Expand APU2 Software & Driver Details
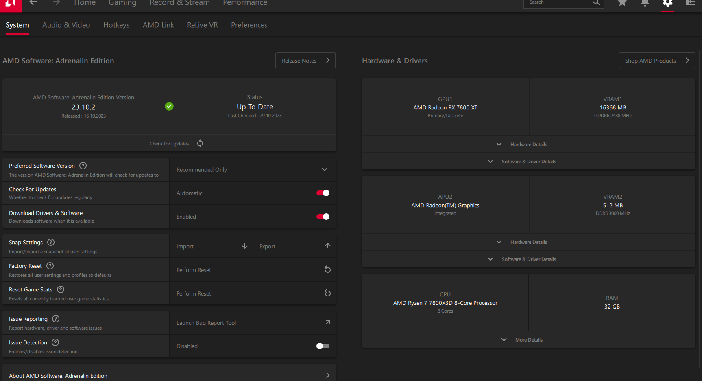Image resolution: width=702 pixels, height=381 pixels. pos(528,259)
